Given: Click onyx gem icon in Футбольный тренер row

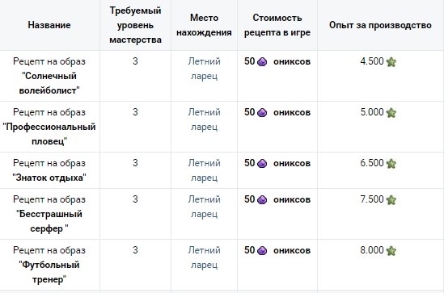Looking at the screenshot, I should coord(262,250).
